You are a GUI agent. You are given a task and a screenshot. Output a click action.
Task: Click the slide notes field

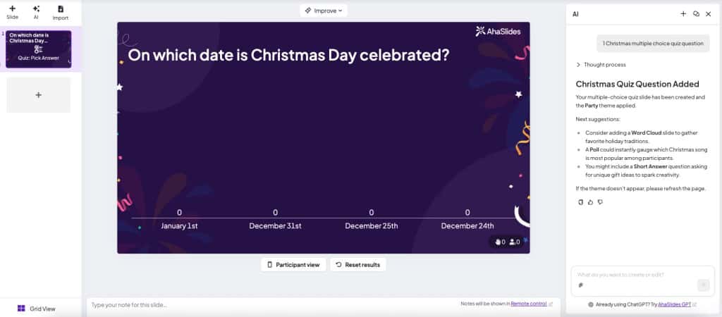point(268,305)
